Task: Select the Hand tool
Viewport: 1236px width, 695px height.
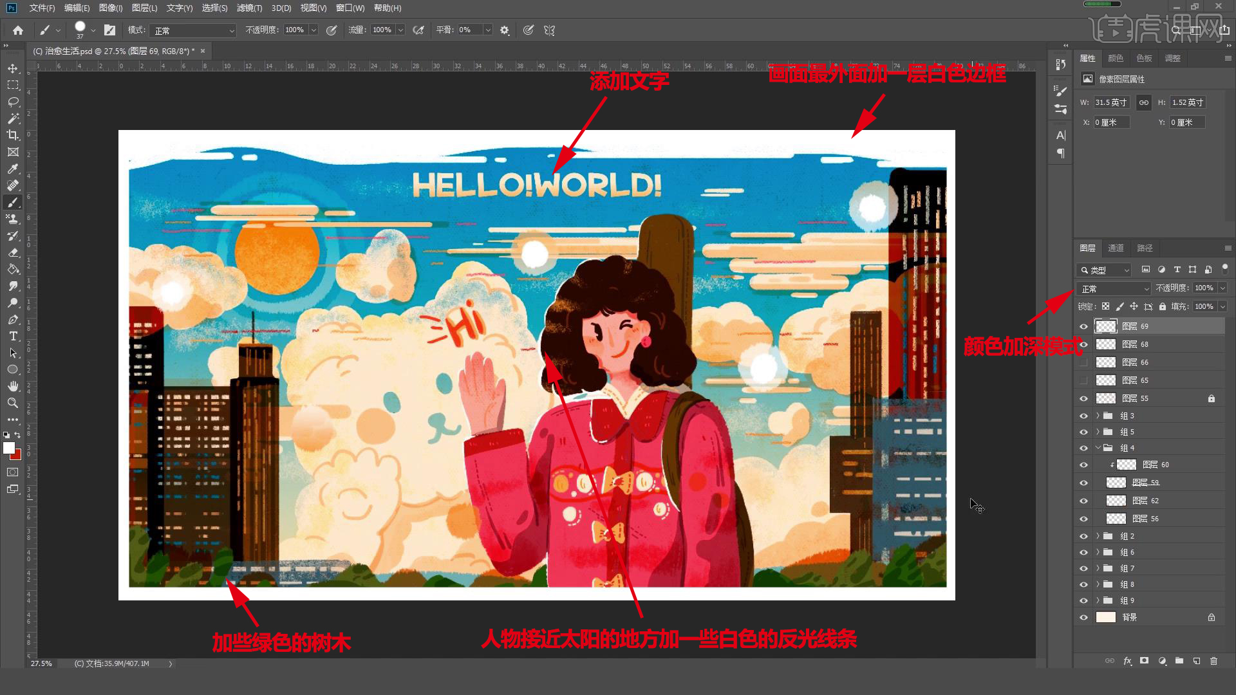Action: tap(13, 386)
